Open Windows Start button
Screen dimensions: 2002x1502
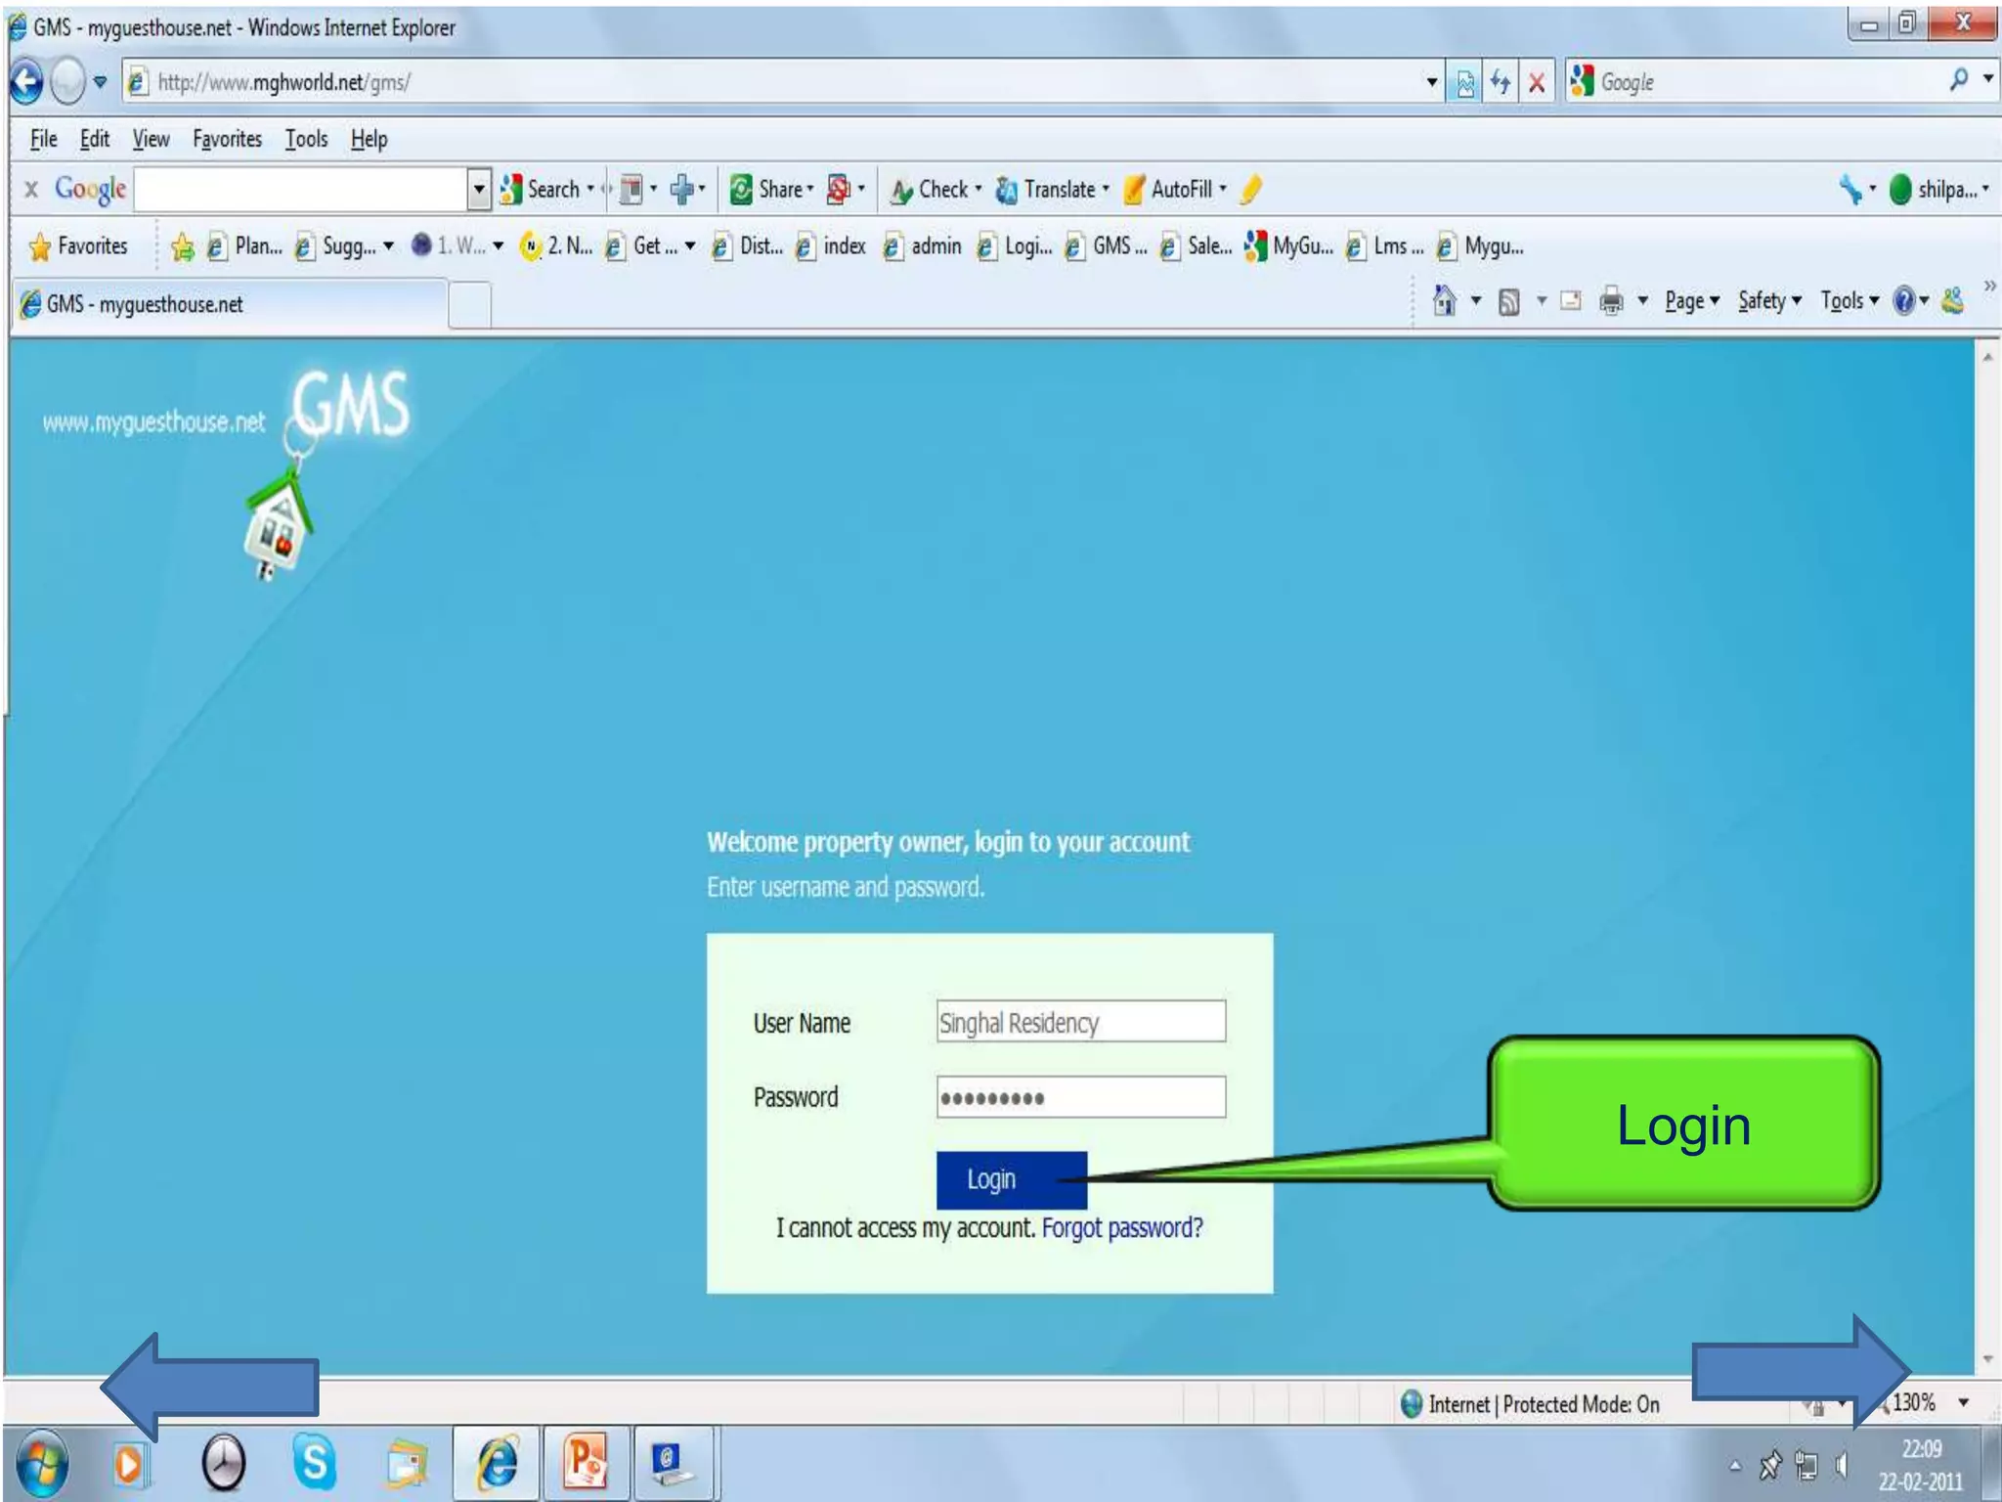pyautogui.click(x=42, y=1466)
